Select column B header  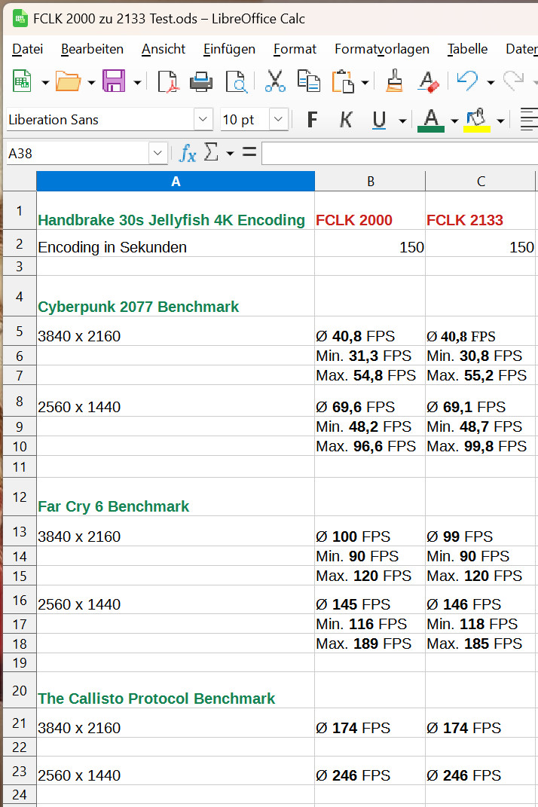tap(370, 181)
